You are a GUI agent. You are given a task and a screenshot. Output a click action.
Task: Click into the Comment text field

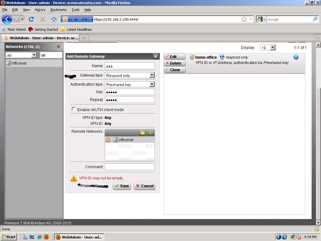click(129, 167)
